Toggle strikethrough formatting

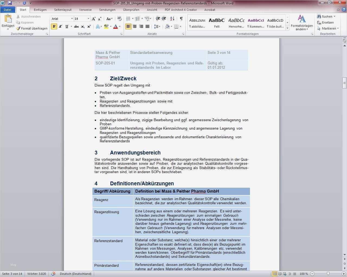pyautogui.click(x=76, y=27)
